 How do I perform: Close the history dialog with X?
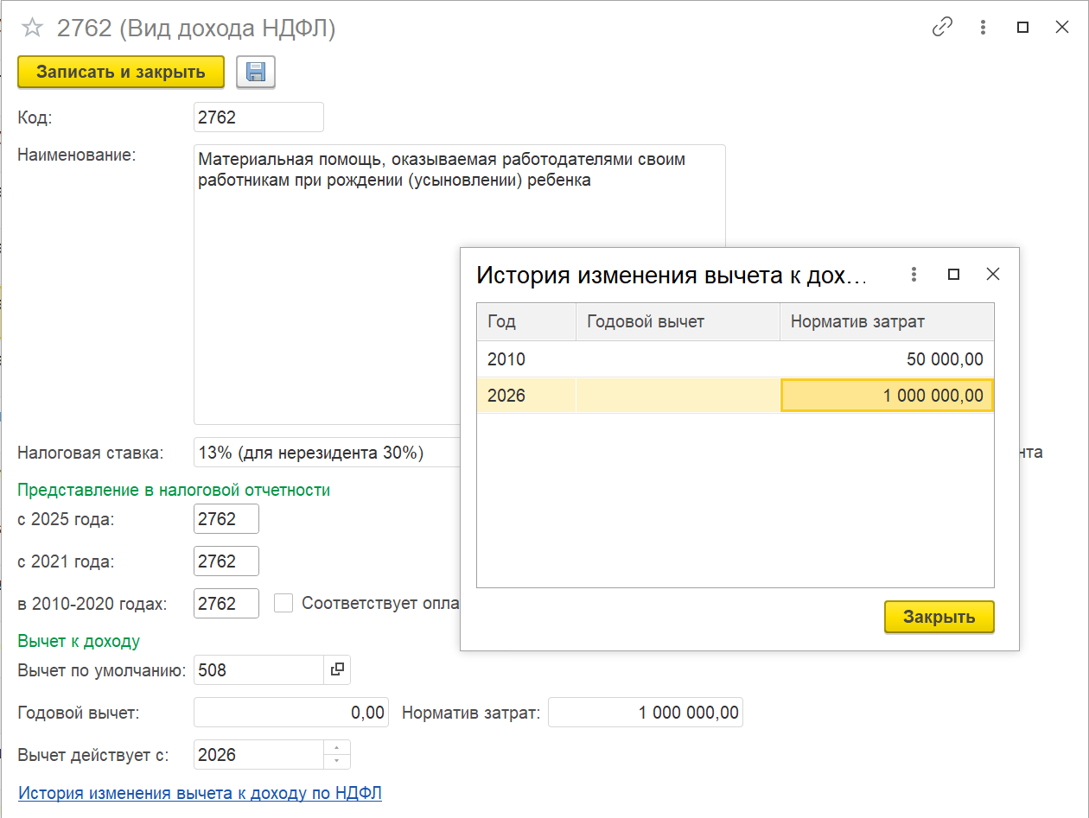[x=993, y=275]
